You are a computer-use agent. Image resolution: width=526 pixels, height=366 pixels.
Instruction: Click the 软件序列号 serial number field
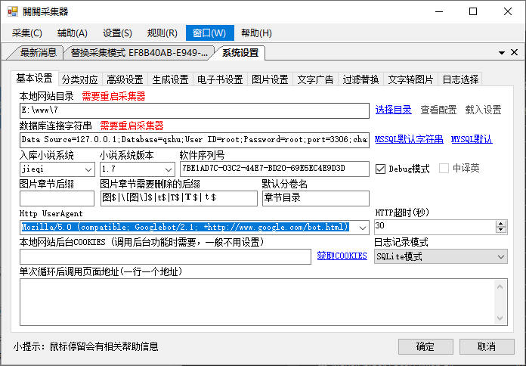coord(274,169)
